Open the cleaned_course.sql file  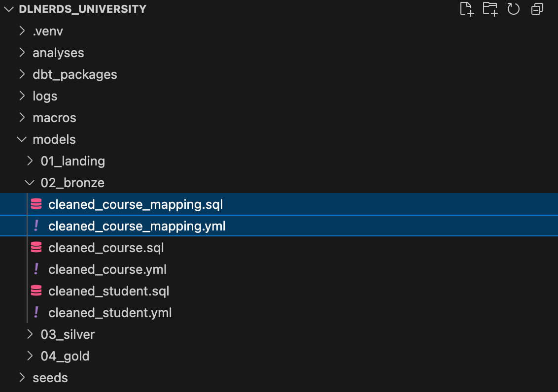tap(106, 248)
